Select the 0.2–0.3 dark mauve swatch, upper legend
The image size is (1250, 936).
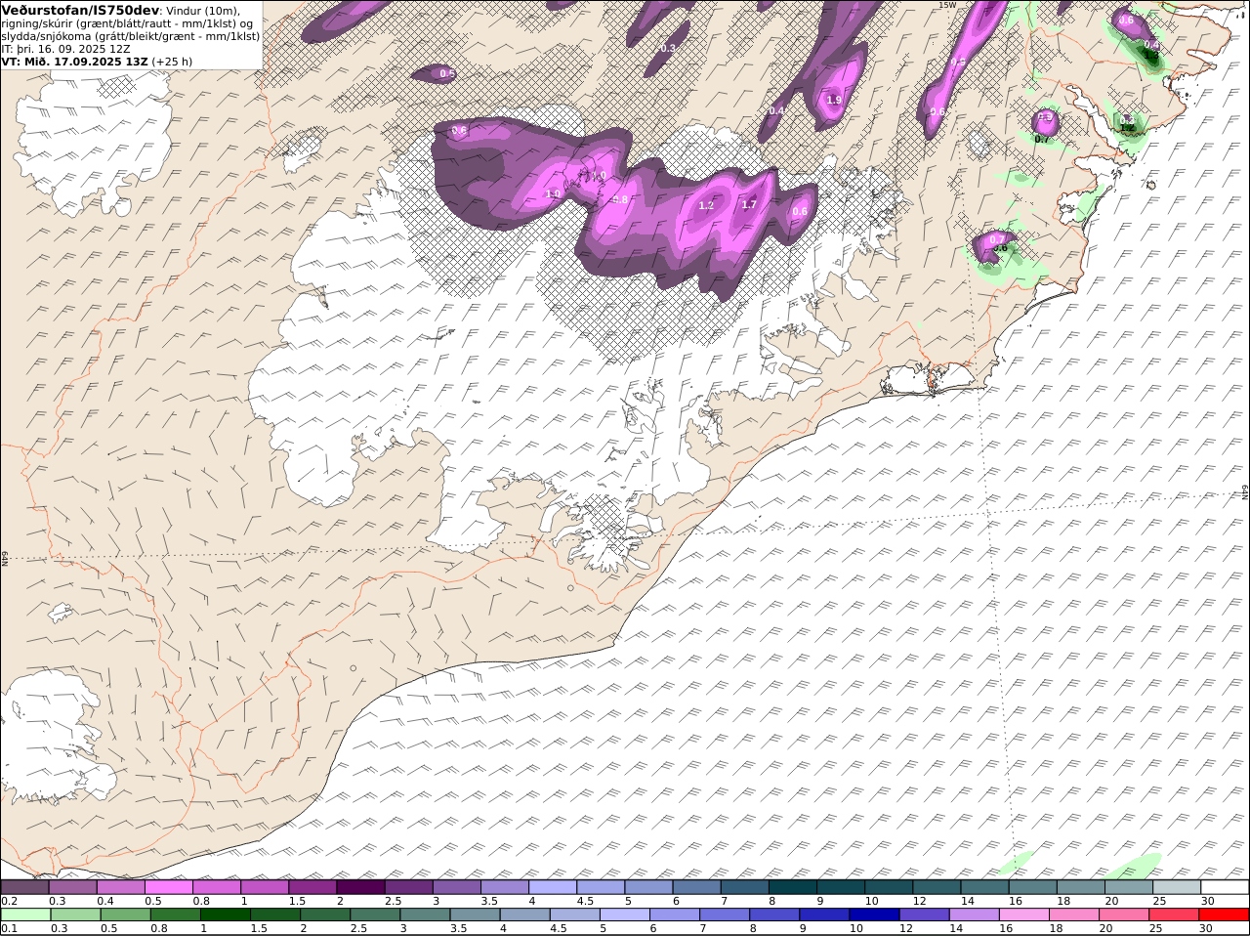(x=25, y=887)
